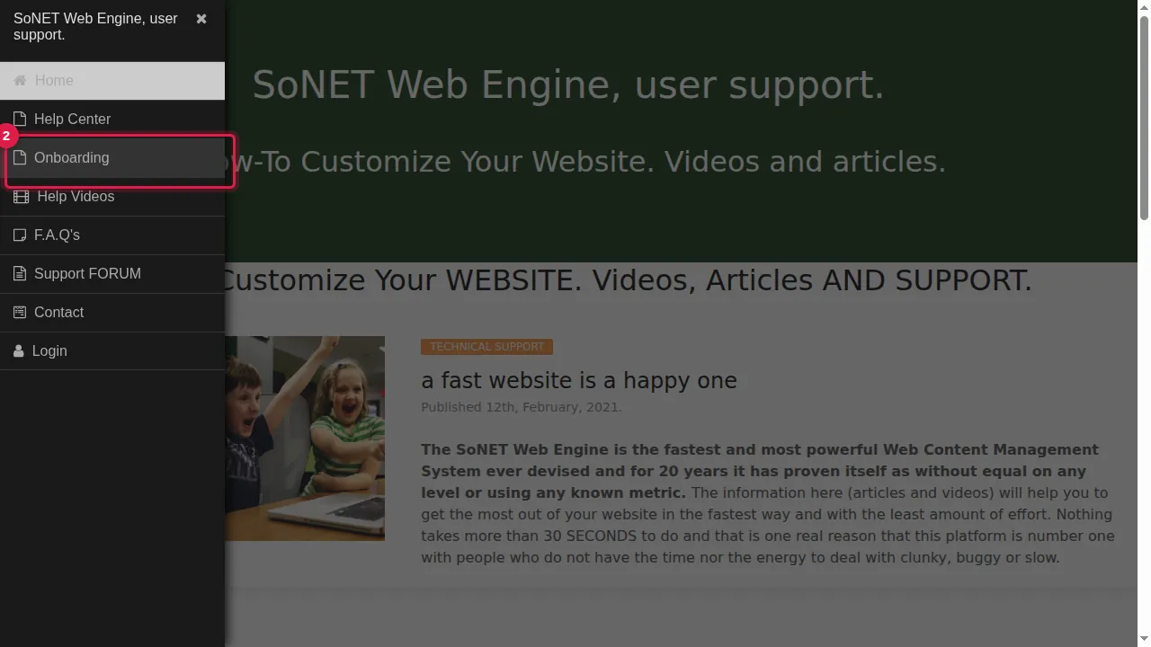Select Onboarding in the sidebar menu
Image resolution: width=1151 pixels, height=647 pixels.
(x=112, y=157)
